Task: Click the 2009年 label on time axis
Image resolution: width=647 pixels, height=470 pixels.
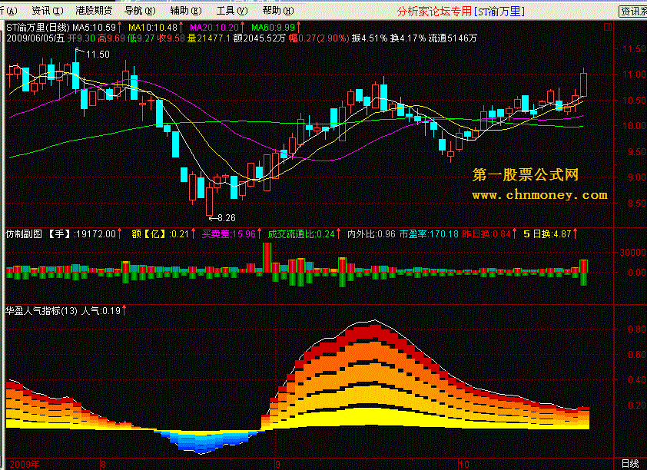Action: [25, 464]
